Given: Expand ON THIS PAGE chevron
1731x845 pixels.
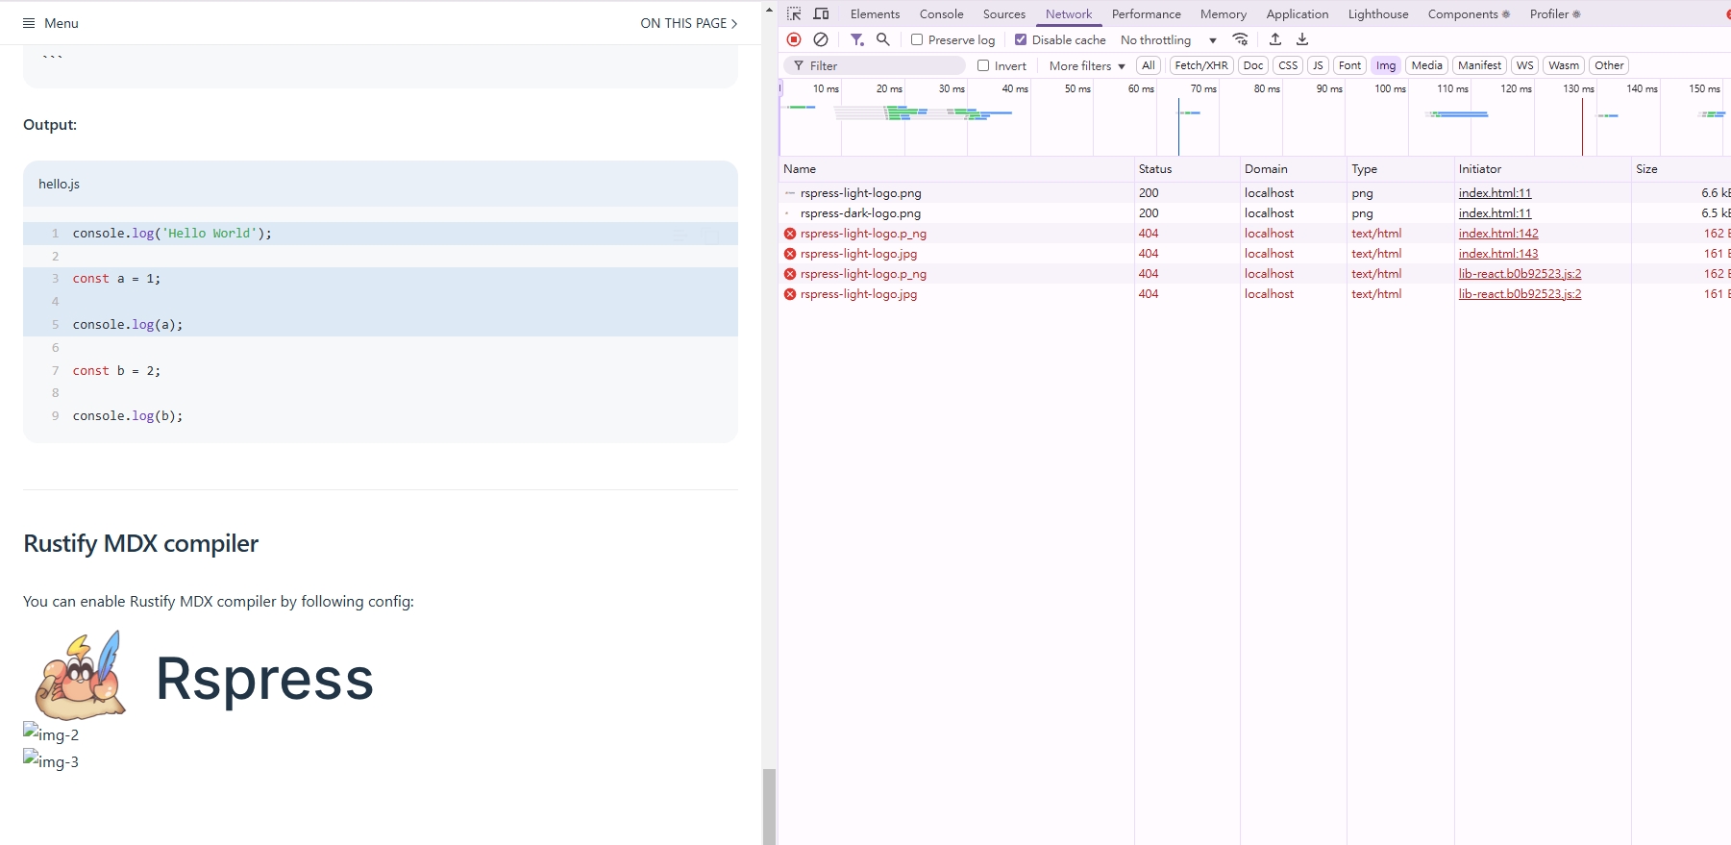Looking at the screenshot, I should click(x=734, y=23).
